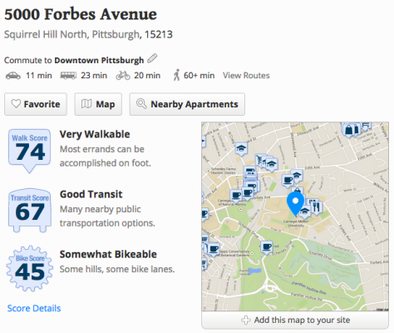Select the bus commute time icon
394x333 pixels.
click(68, 76)
